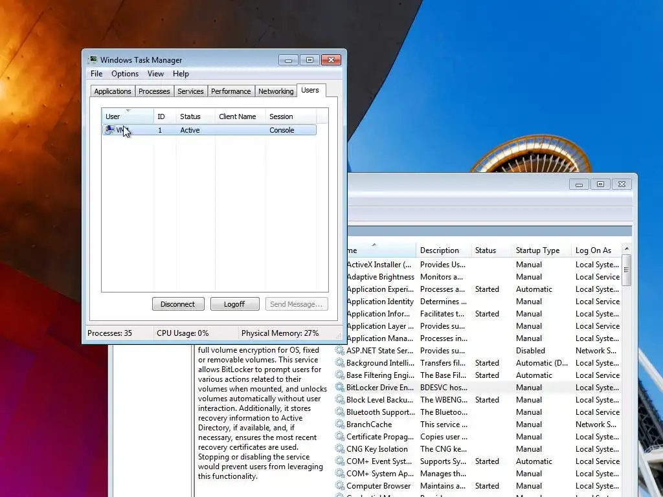Image resolution: width=663 pixels, height=497 pixels.
Task: Sort services by the Startup Type column
Action: click(x=541, y=250)
